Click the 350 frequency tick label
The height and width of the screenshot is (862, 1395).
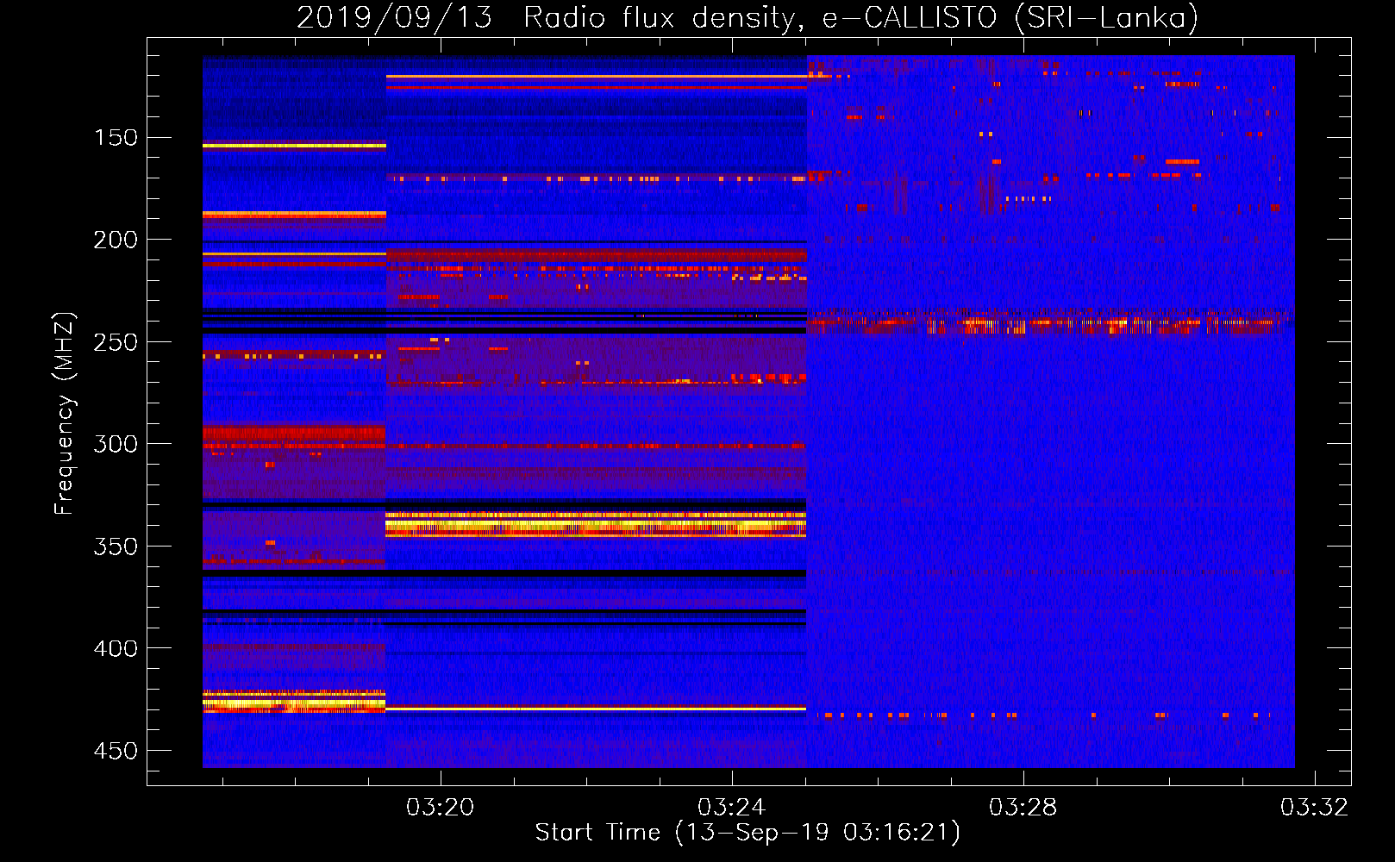(116, 547)
